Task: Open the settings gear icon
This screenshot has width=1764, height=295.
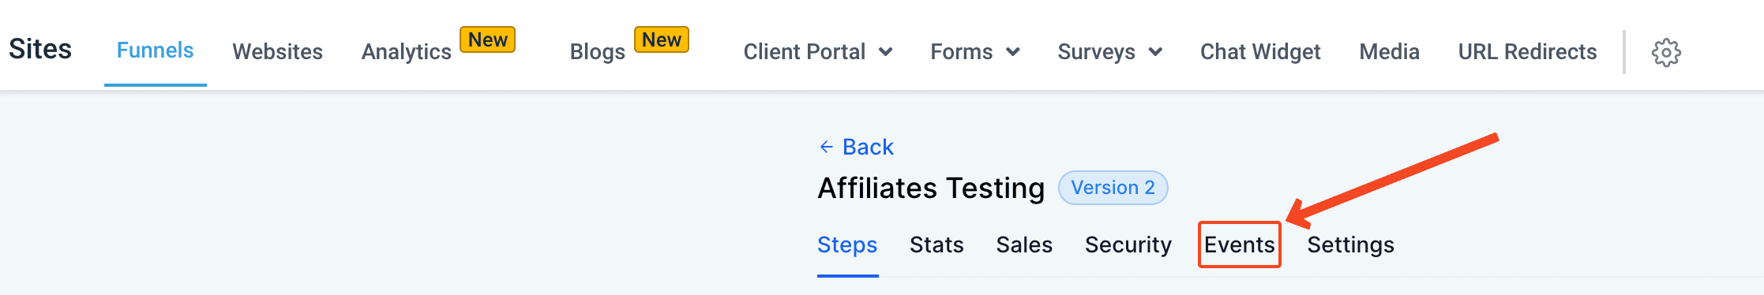Action: (1666, 52)
